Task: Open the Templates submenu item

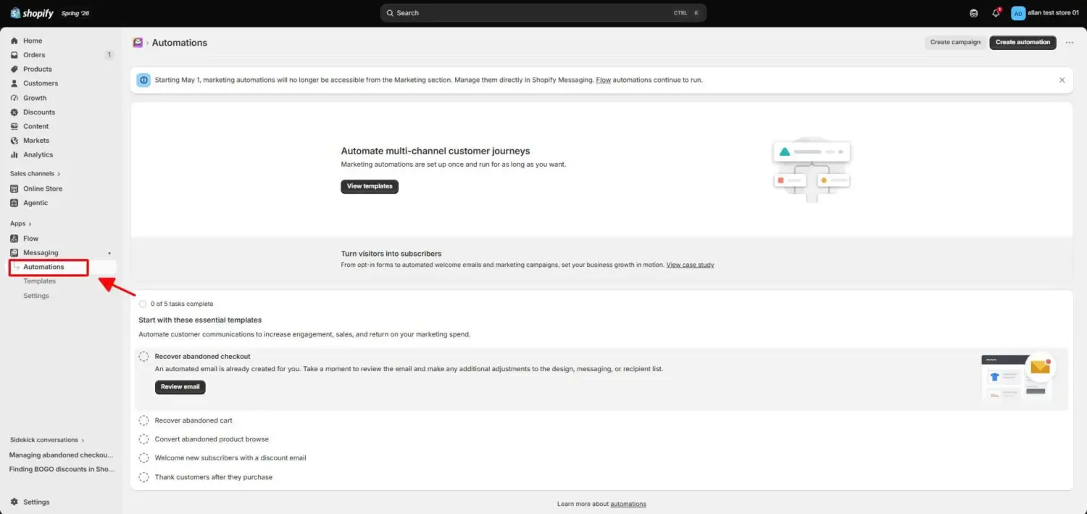Action: (x=39, y=281)
